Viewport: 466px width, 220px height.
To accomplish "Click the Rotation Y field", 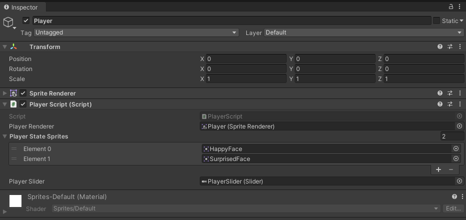I will 335,69.
